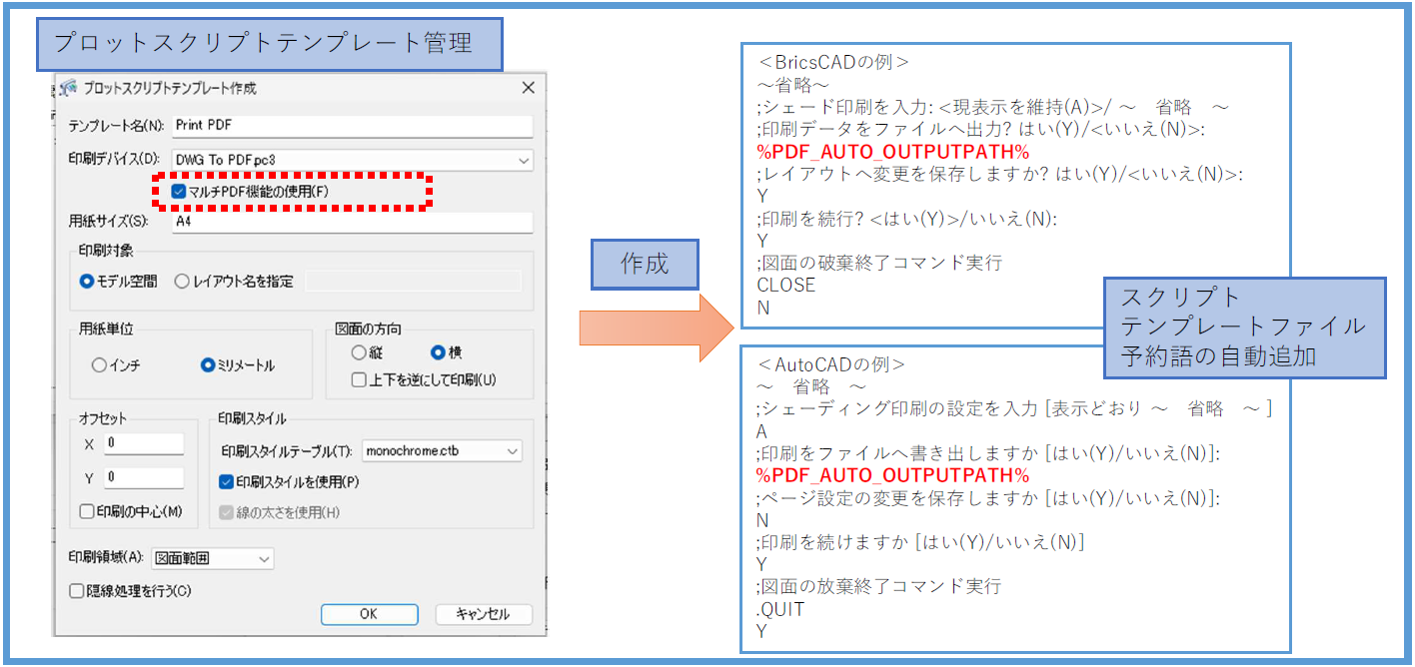This screenshot has height=667, width=1415.
Task: Click the dialog title bar app icon
Action: pos(70,88)
